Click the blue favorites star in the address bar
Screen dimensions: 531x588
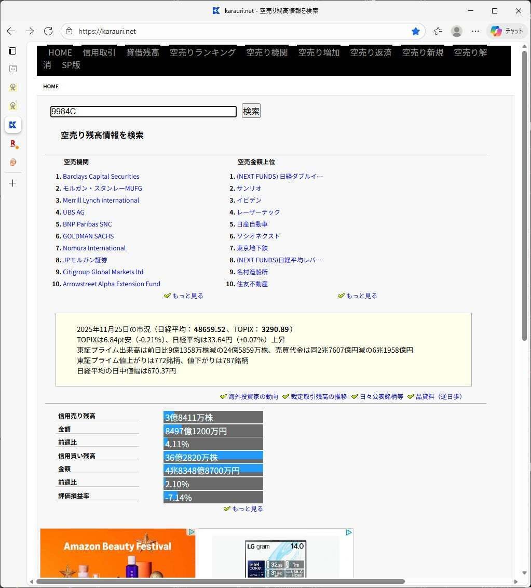[x=415, y=31]
